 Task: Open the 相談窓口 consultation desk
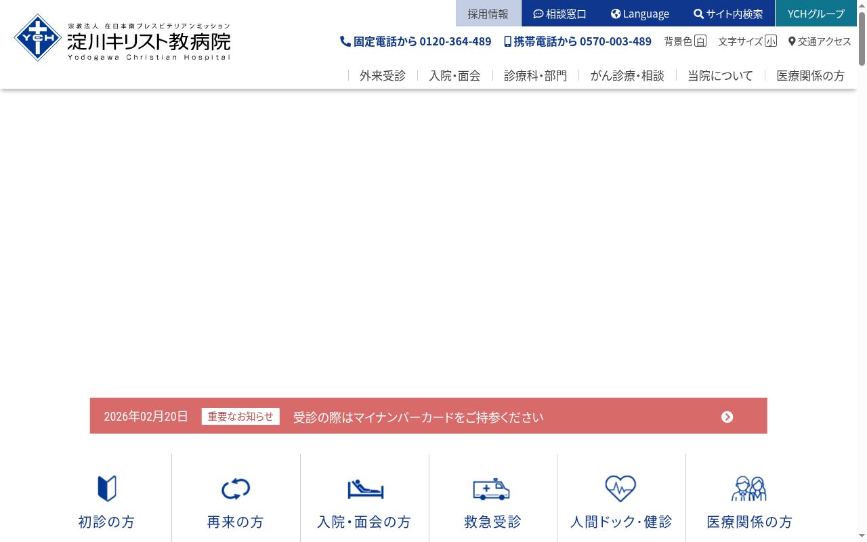point(559,14)
